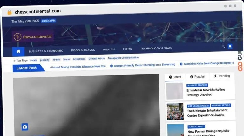The width and height of the screenshot is (244, 136).
Task: Open Emirates A New Marketing Strategy article
Action: (x=206, y=92)
